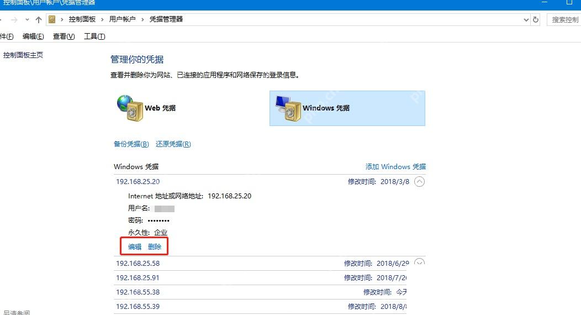
Task: Open the 编辑(E) menu
Action: point(33,36)
